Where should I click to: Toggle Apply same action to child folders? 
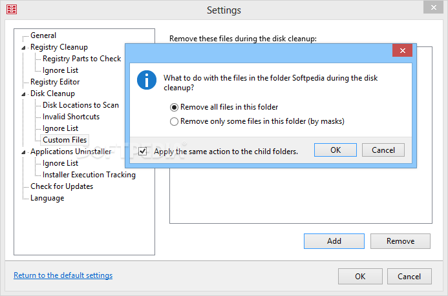pyautogui.click(x=143, y=152)
